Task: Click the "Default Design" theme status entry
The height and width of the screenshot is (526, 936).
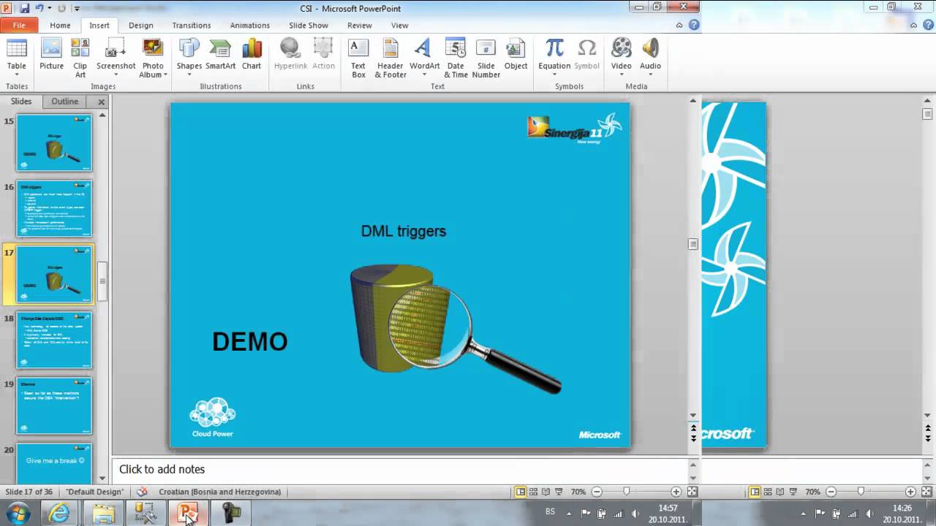Action: coord(94,492)
